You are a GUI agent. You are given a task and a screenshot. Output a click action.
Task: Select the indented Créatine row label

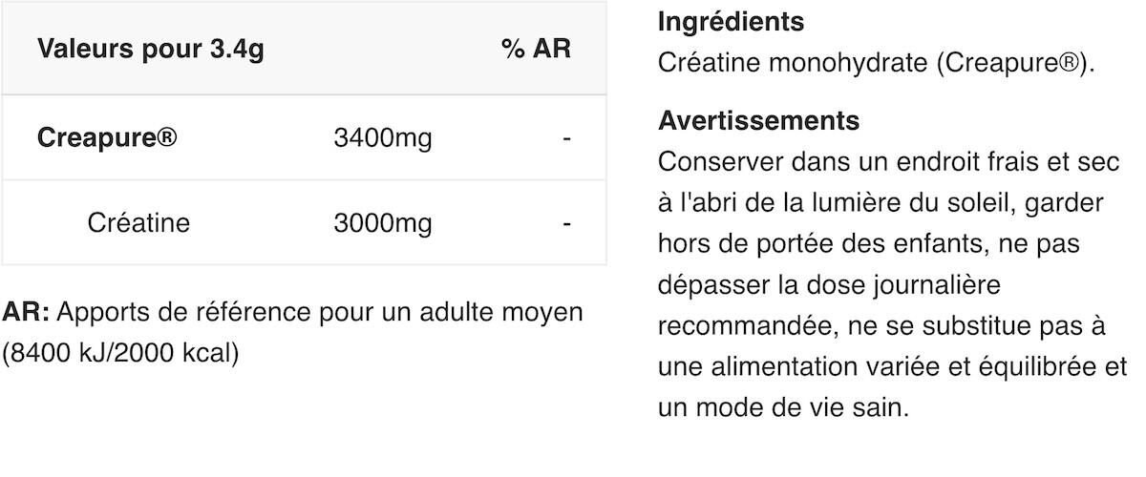(x=138, y=223)
